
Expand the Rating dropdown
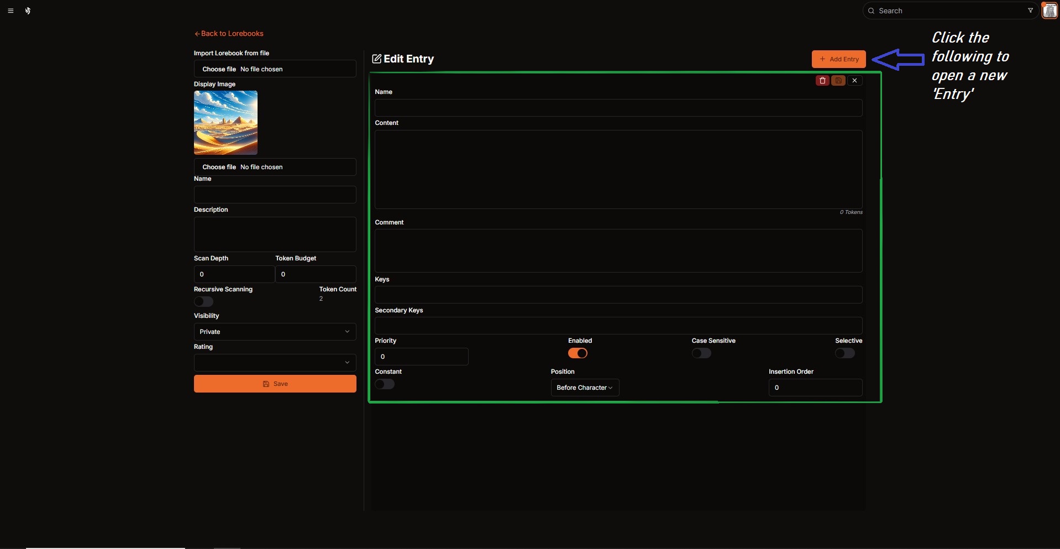point(275,363)
